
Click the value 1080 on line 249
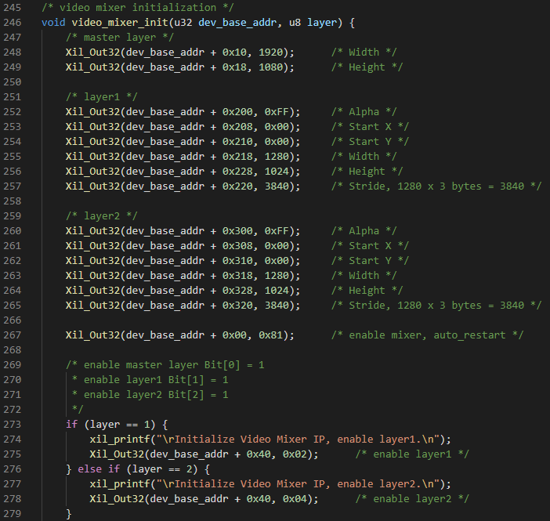(x=271, y=67)
